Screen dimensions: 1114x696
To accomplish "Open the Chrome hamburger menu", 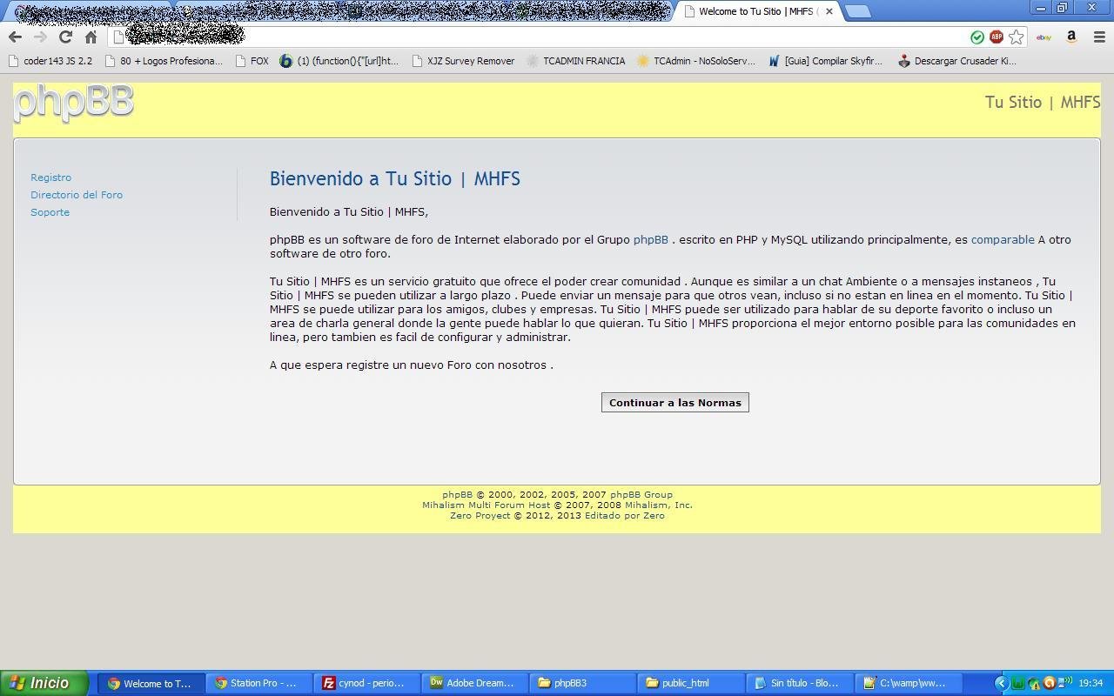I will (1097, 37).
